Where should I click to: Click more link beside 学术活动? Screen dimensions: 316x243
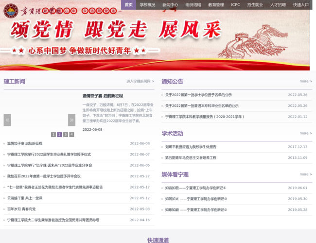pos(306,133)
